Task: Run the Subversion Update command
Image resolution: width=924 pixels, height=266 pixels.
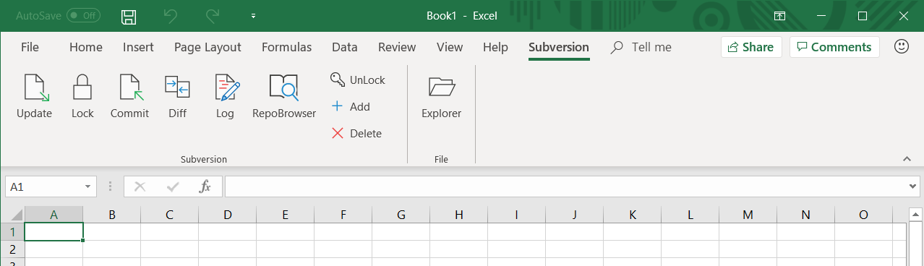Action: coord(34,96)
